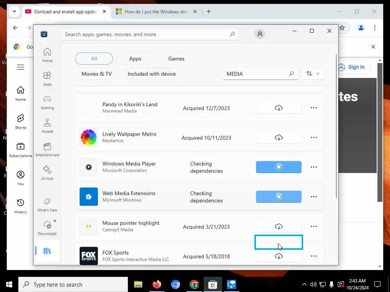Dismiss the Chrome notification bar
The width and height of the screenshot is (390, 292).
click(x=373, y=47)
